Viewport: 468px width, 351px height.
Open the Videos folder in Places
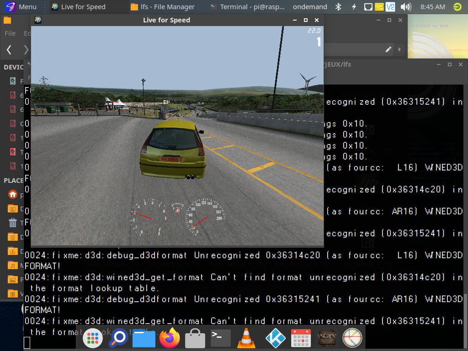tap(12, 293)
